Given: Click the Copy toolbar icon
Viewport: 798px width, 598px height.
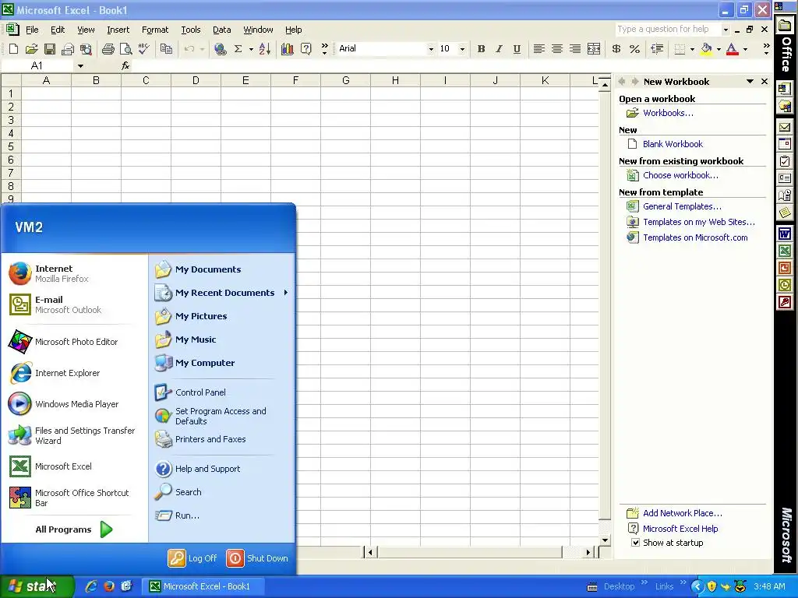Looking at the screenshot, I should point(166,49).
